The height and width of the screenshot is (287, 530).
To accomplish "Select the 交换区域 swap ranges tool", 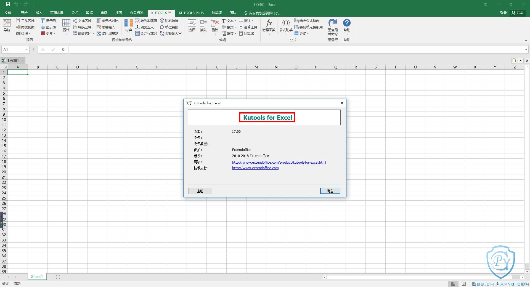I will point(82,21).
